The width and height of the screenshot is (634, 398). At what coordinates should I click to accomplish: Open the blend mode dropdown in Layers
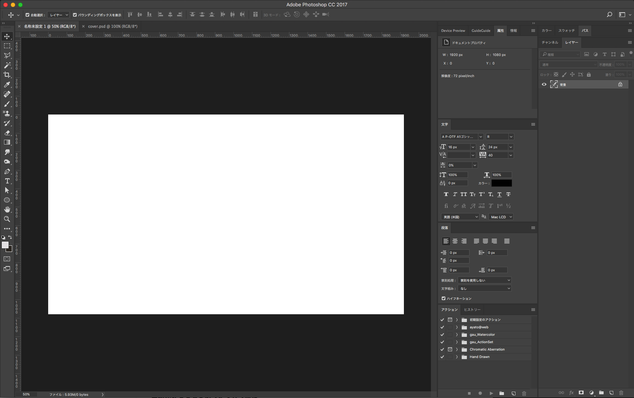click(569, 64)
